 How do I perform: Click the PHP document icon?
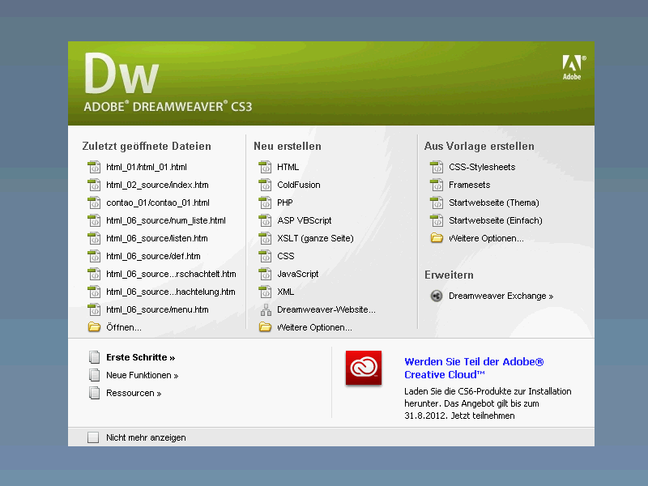(x=265, y=203)
